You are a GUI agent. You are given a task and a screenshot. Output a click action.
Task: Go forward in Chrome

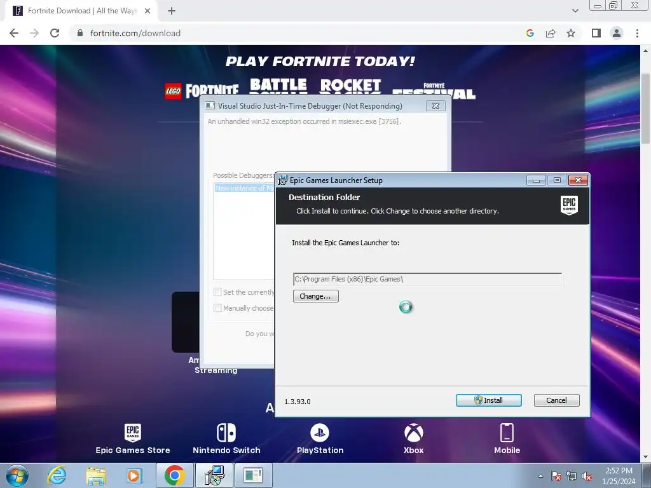point(34,33)
